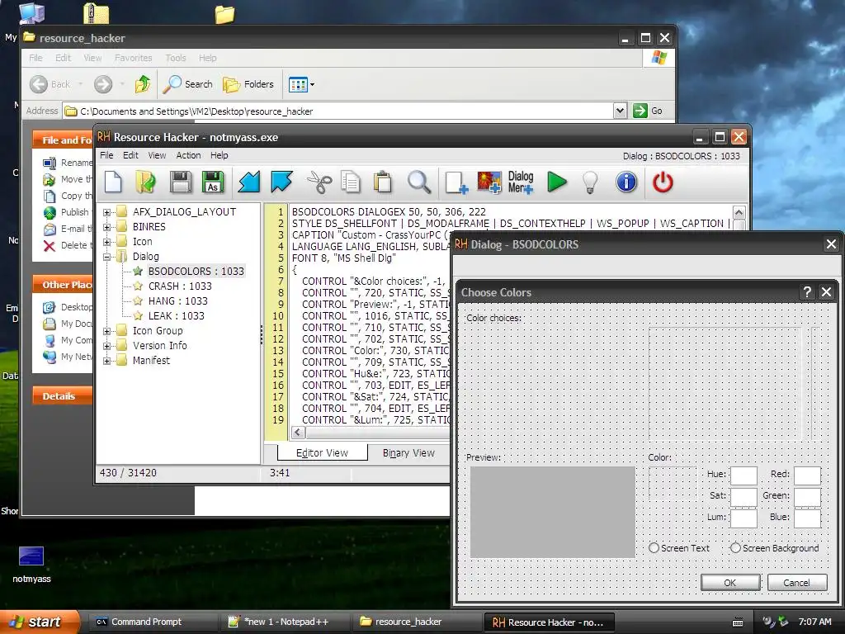Viewport: 845px width, 634px height.
Task: Click the green Compile Script play icon
Action: pyautogui.click(x=557, y=182)
